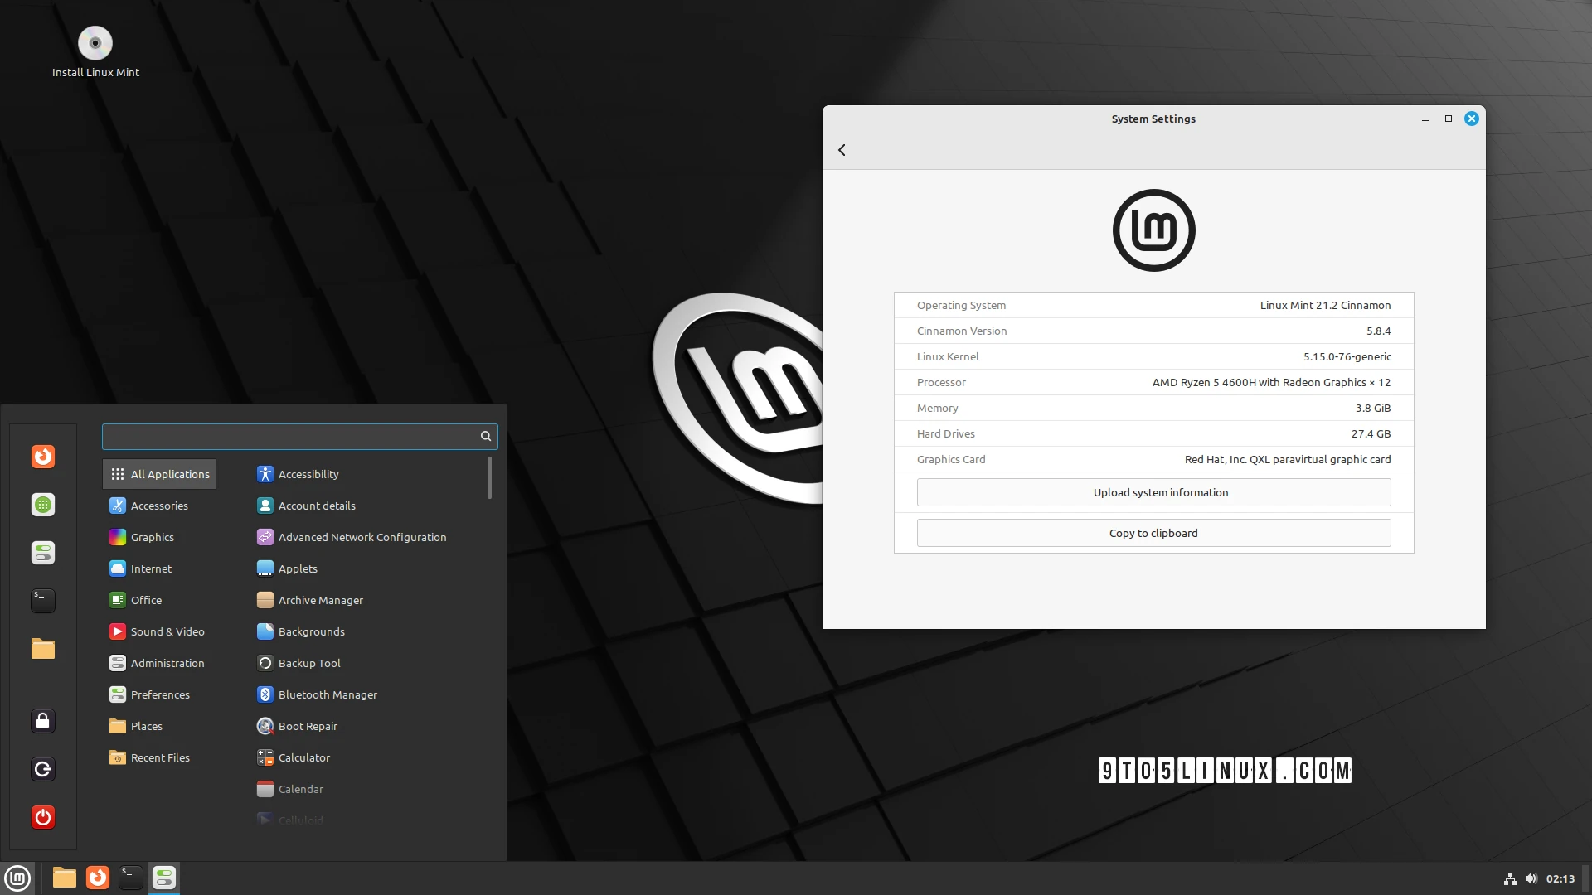1592x895 pixels.
Task: Open the Administration category
Action: point(167,663)
